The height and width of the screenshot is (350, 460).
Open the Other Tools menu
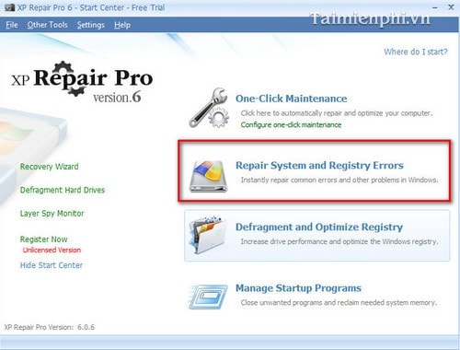pos(47,25)
